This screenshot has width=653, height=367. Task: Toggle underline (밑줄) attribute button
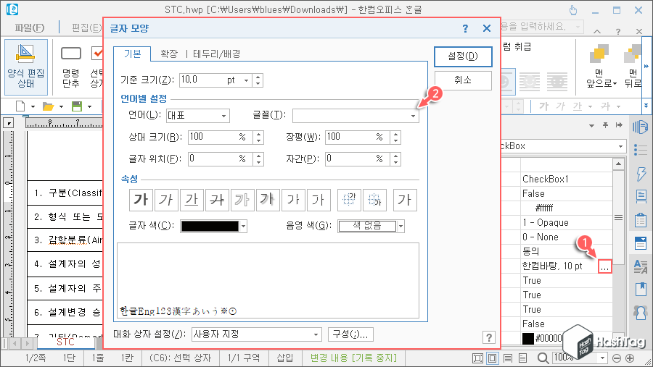(192, 200)
